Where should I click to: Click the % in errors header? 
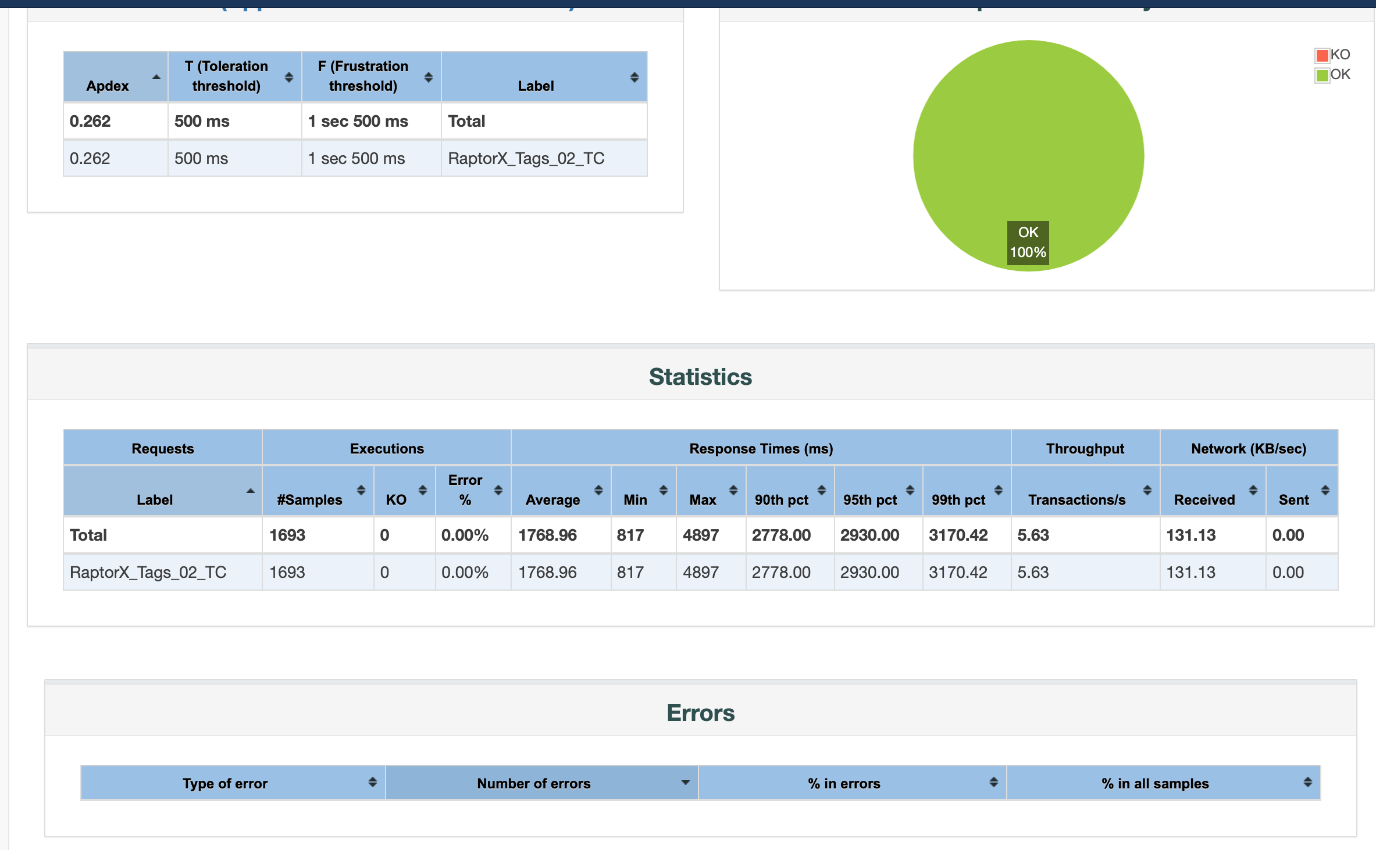click(x=843, y=783)
